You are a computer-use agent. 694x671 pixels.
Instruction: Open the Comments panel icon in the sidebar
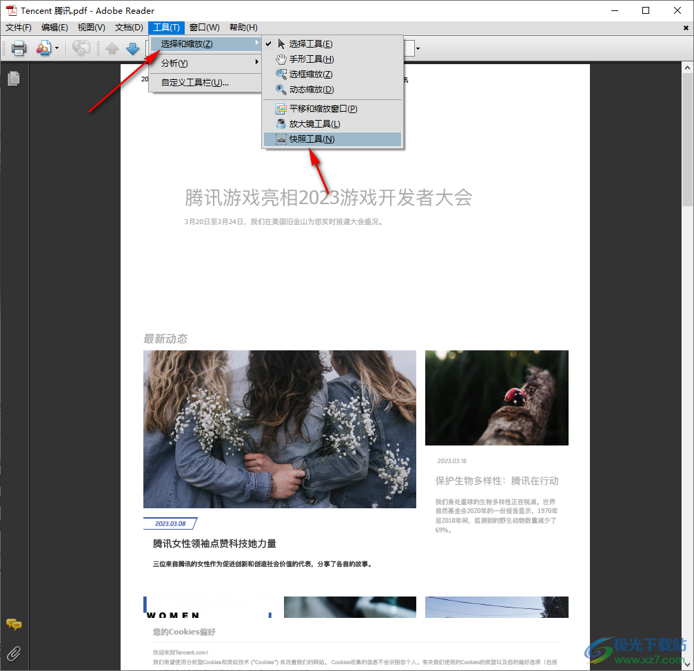[x=14, y=624]
